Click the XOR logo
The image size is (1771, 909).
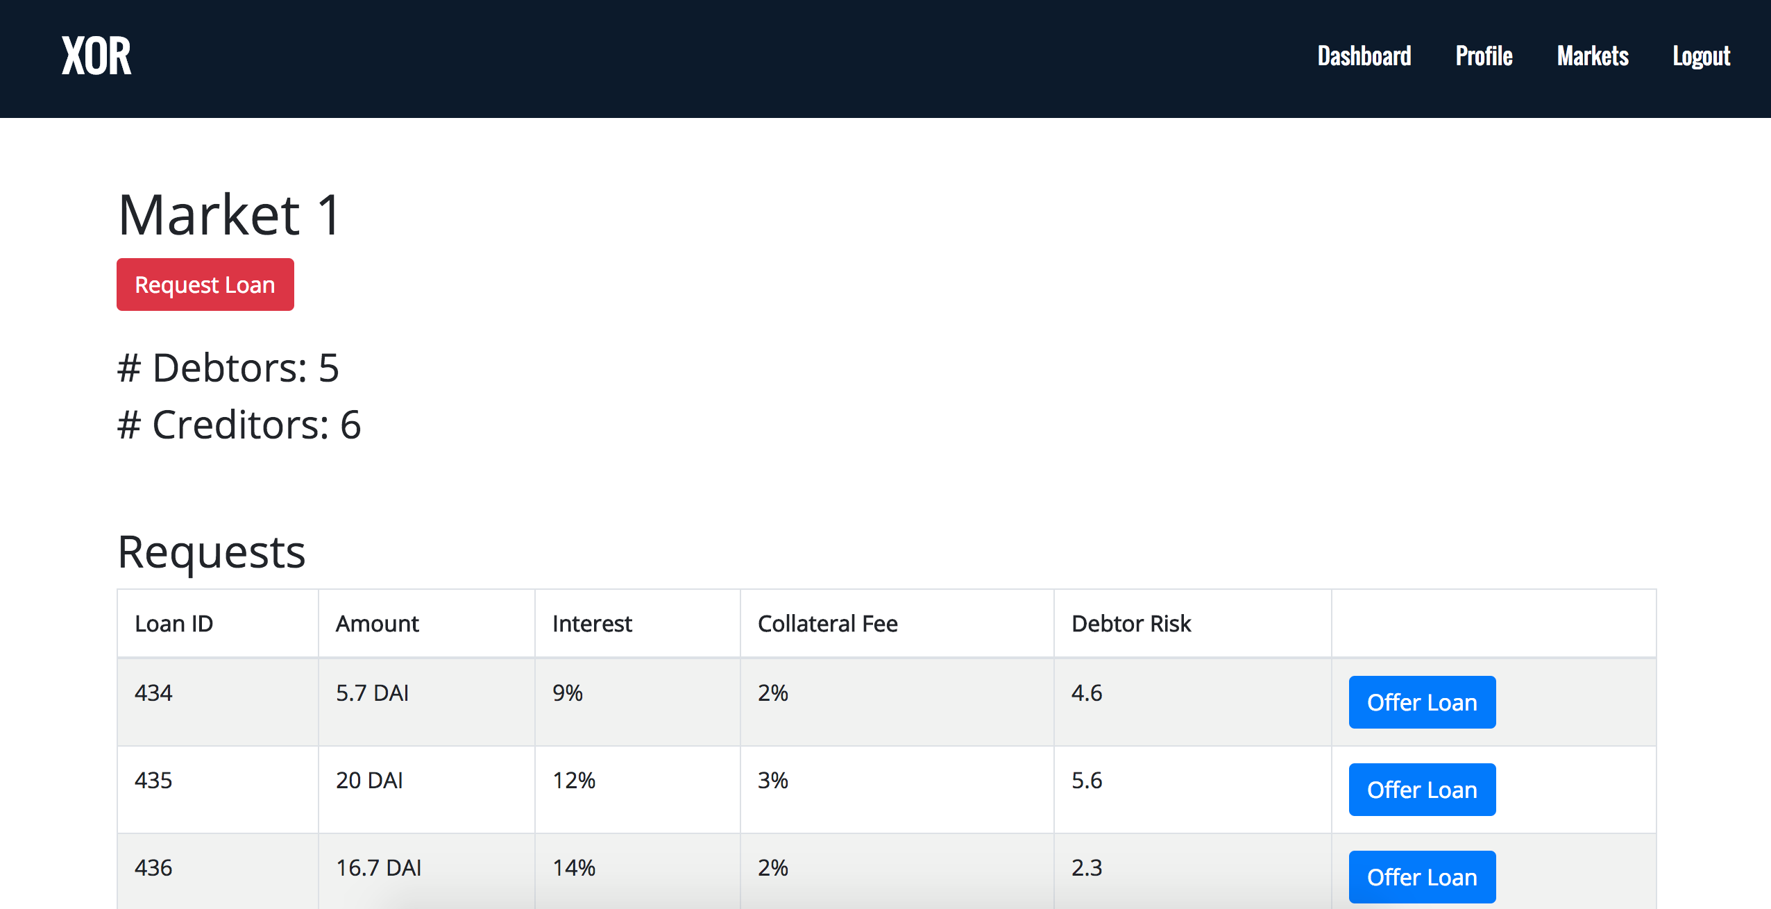tap(96, 56)
